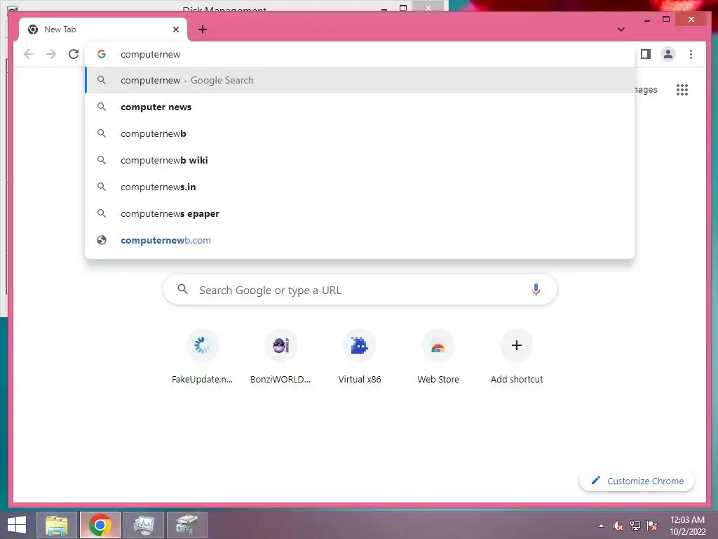
Task: Open the Virtual x86 shortcut
Action: click(x=360, y=357)
